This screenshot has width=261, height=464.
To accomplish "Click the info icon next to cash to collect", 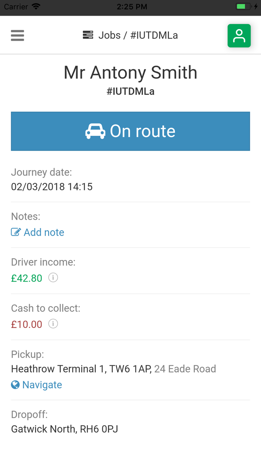I will coord(53,324).
